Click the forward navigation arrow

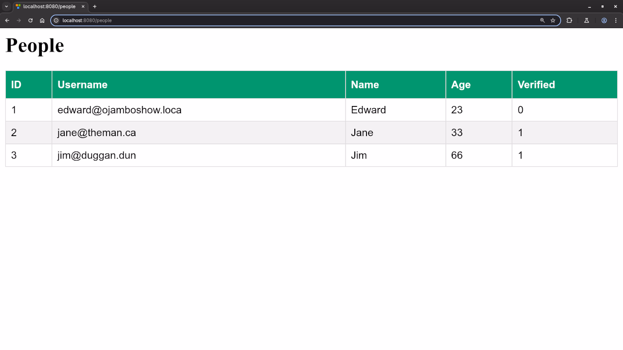pos(19,20)
